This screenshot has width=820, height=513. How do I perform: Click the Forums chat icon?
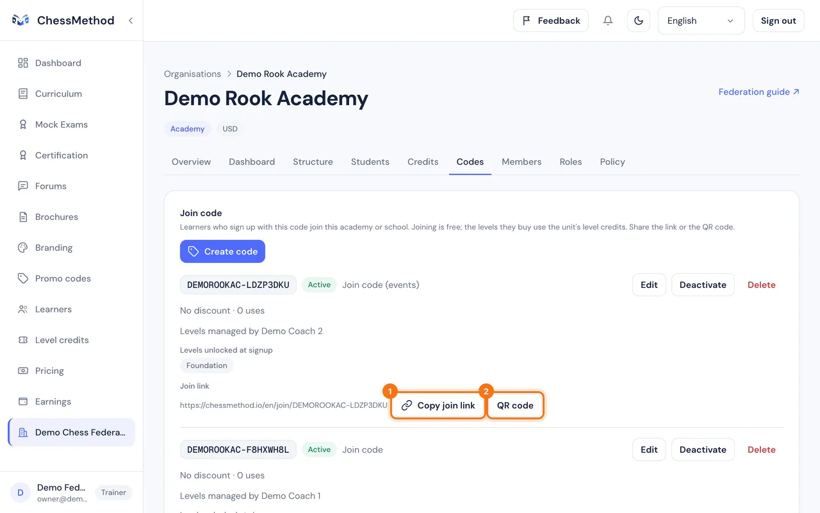23,186
